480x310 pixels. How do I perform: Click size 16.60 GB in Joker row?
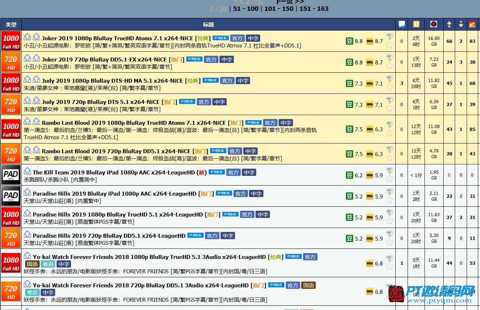coord(434,41)
